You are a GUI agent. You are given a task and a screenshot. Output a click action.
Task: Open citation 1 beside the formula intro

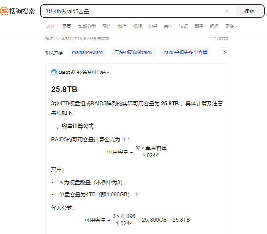coord(124,139)
